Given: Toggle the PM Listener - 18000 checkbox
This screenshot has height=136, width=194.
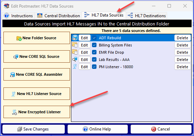Looking at the screenshot, I should pos(94,67).
